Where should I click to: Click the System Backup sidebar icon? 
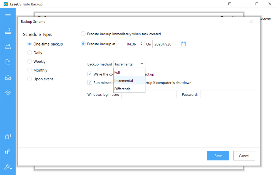[8, 46]
